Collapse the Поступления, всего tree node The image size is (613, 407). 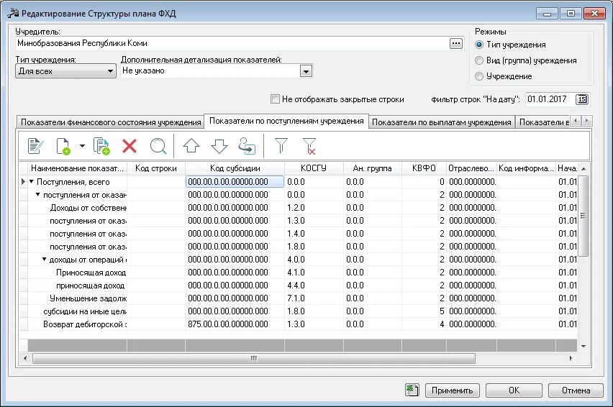(32, 181)
